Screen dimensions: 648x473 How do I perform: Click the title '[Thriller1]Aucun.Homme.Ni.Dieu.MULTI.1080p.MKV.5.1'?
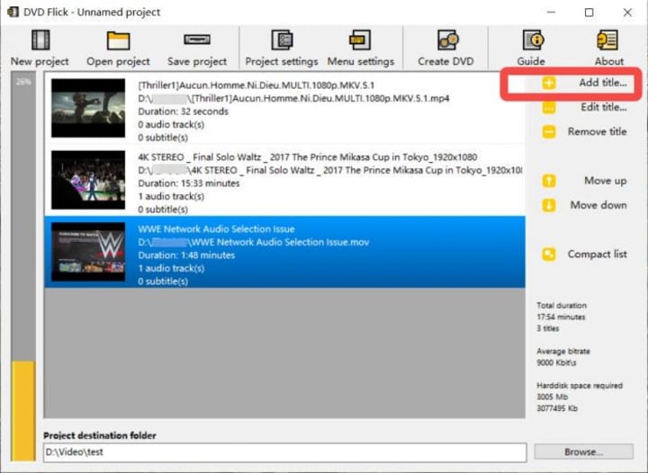tap(256, 85)
